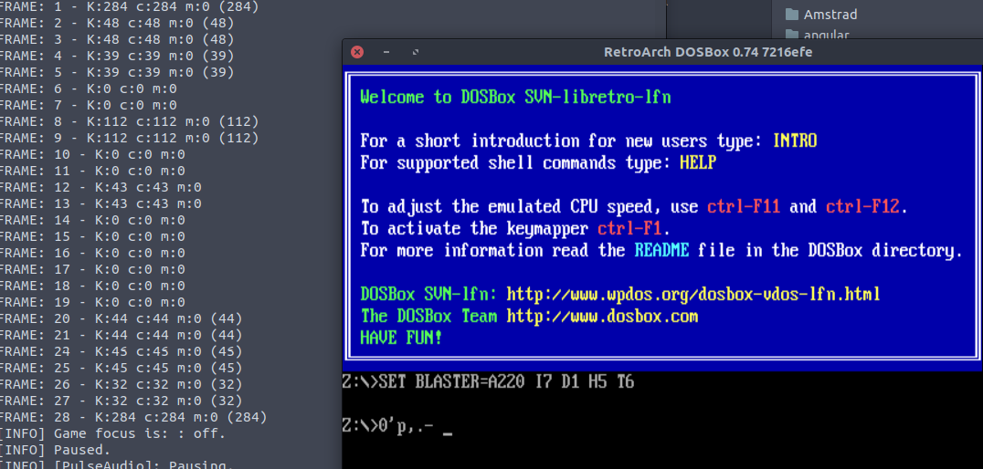Screen dimensions: 983x469
Task: Minimize the RetroArch DOSBox window
Action: [x=386, y=52]
